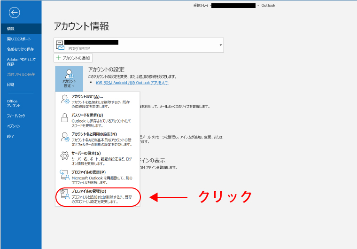Click the lock icon beside password update
This screenshot has height=249, width=357.
(x=65, y=118)
